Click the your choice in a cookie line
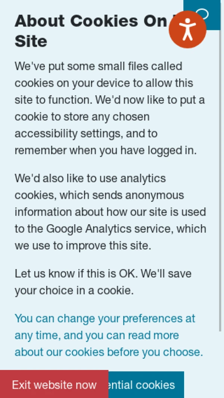Viewport: 224px width, 398px height. pyautogui.click(x=74, y=290)
